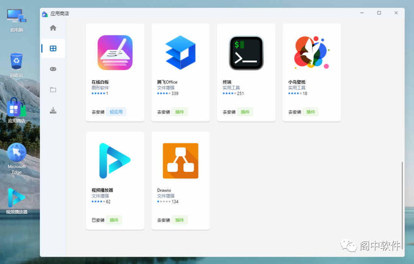This screenshot has width=414, height=264.
Task: Click the 应用商店 title bar icon
Action: click(x=45, y=14)
